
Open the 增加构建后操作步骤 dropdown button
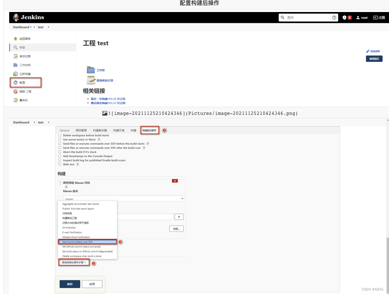pyautogui.click(x=74, y=262)
